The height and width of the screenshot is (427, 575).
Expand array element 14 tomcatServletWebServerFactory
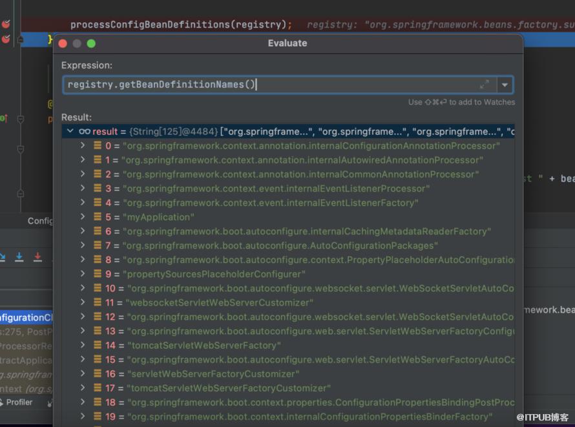point(83,345)
